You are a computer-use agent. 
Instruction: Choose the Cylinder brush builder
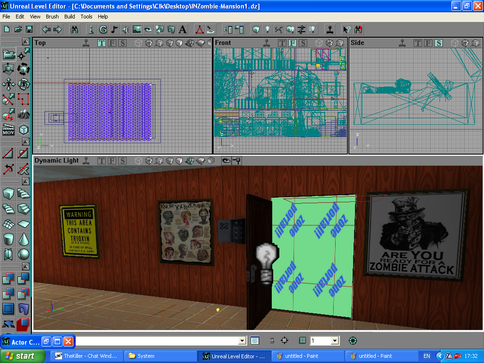(9, 239)
